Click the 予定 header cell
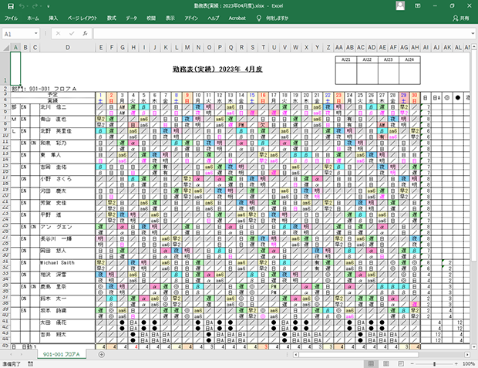Image resolution: width=478 pixels, height=368 pixels. (52, 95)
